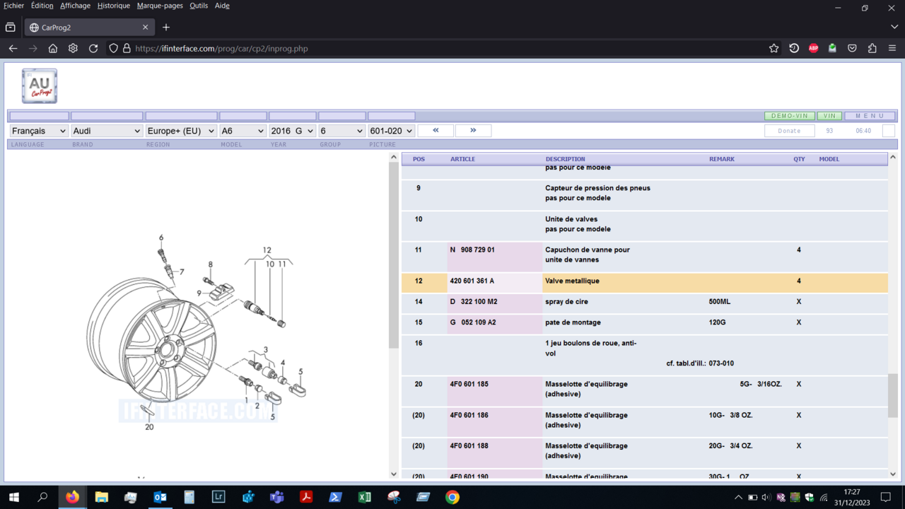
Task: Bookmark this page with the star icon
Action: [x=773, y=49]
